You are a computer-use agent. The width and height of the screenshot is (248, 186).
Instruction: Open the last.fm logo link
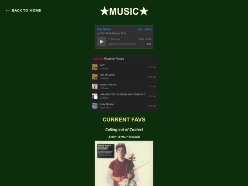pos(98,59)
